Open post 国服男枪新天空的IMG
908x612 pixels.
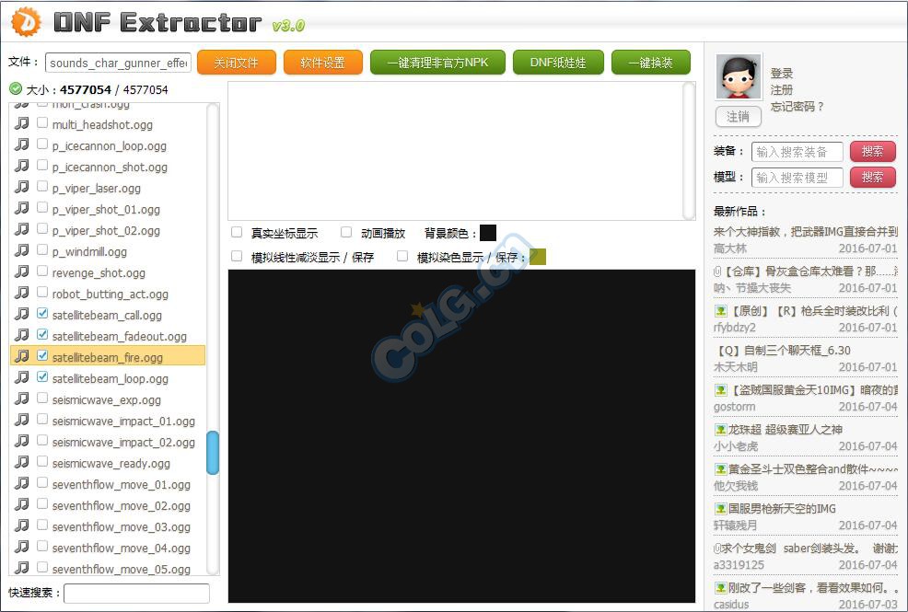click(x=782, y=509)
